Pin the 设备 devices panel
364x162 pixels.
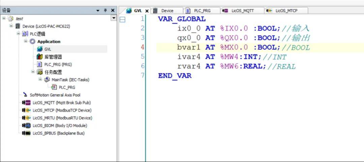(105, 10)
